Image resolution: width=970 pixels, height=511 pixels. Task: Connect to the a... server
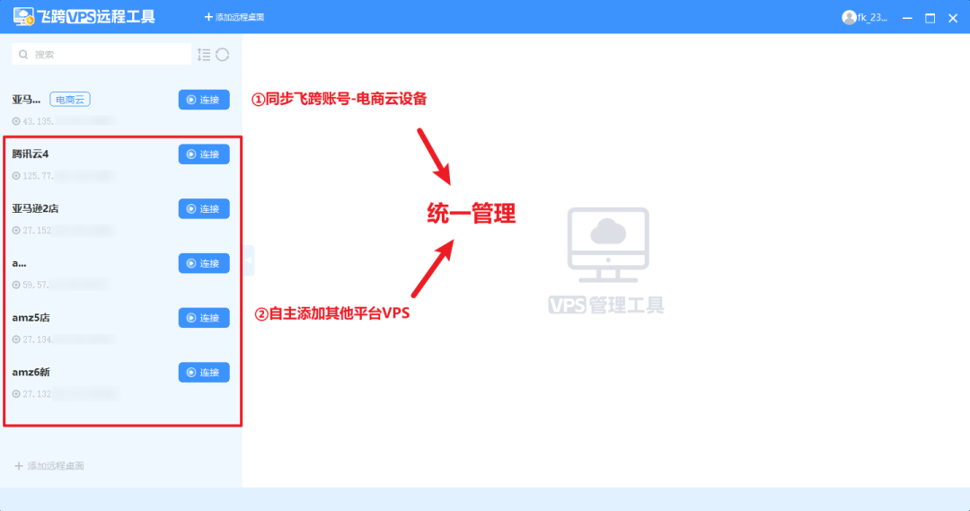click(204, 263)
